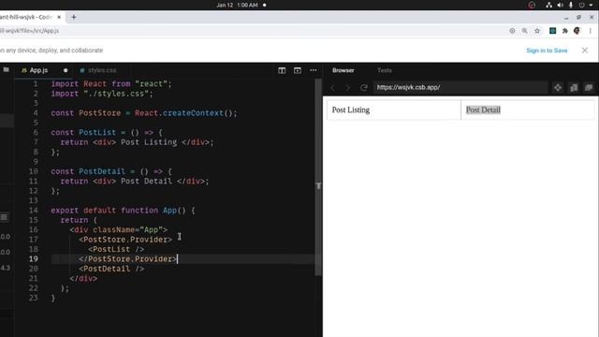Click className="App" attribute on line 16

click(x=128, y=230)
